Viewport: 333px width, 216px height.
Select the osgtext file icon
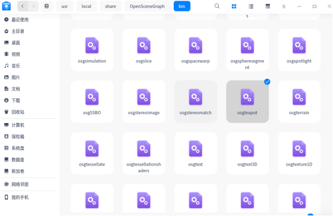pos(195,149)
